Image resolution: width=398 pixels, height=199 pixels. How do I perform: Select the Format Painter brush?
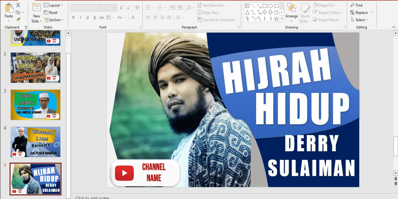point(18,20)
